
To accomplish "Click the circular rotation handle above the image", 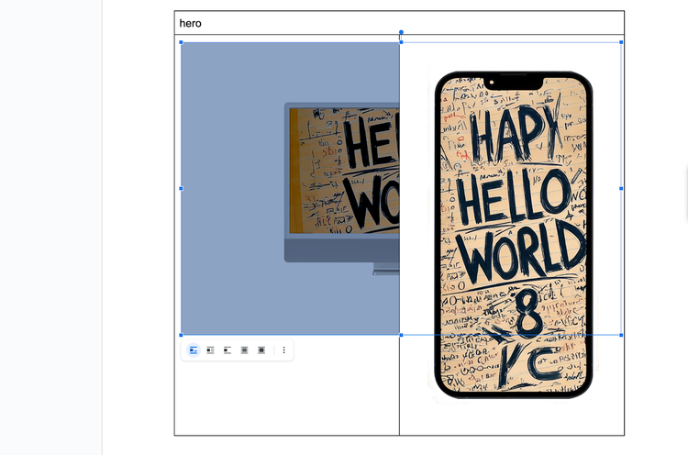I will [x=401, y=32].
